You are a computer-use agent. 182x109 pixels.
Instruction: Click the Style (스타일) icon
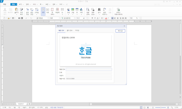click(x=37, y=9)
